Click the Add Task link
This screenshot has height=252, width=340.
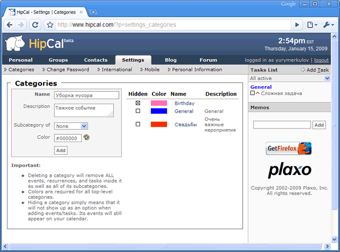(x=317, y=70)
